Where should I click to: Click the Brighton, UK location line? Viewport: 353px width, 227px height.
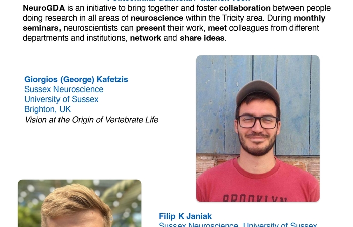pyautogui.click(x=47, y=109)
